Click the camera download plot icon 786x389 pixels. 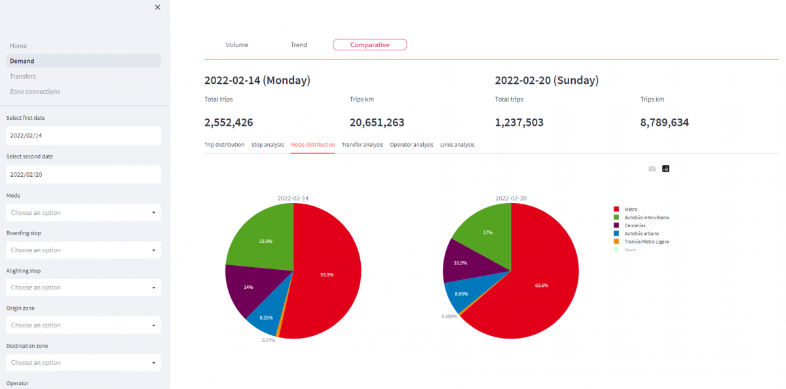pyautogui.click(x=652, y=169)
